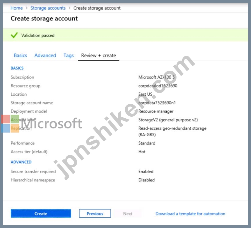Viewport: 251px width, 228px height.
Task: Select the East US location value
Action: (x=145, y=94)
